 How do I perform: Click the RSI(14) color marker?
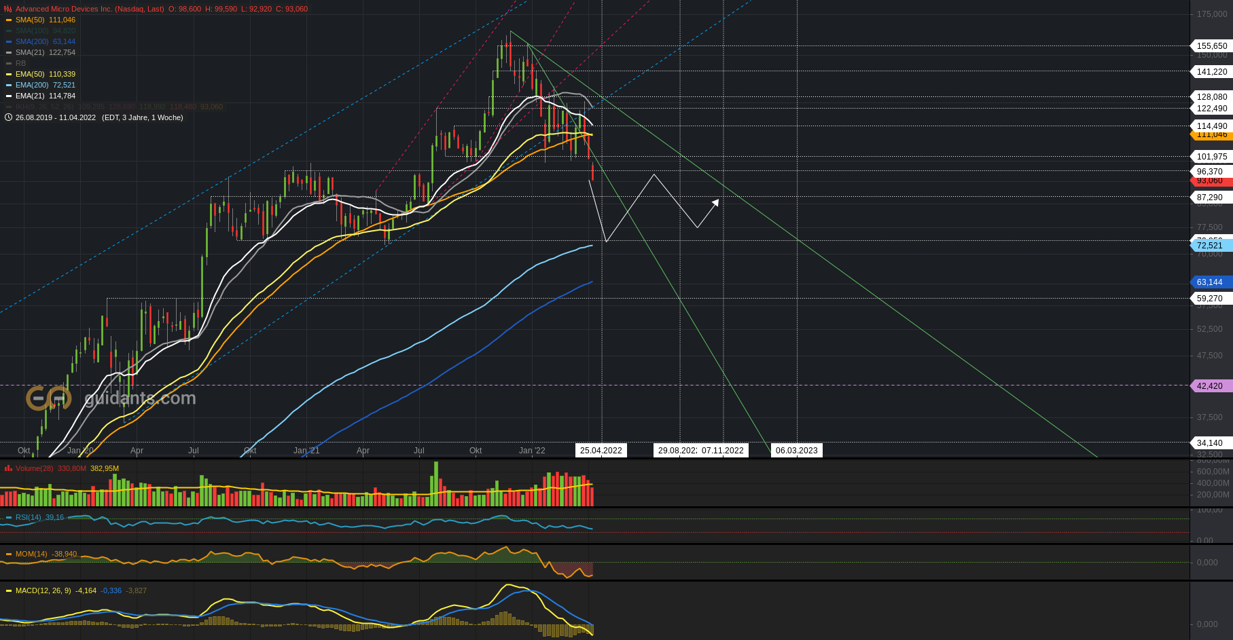9,518
